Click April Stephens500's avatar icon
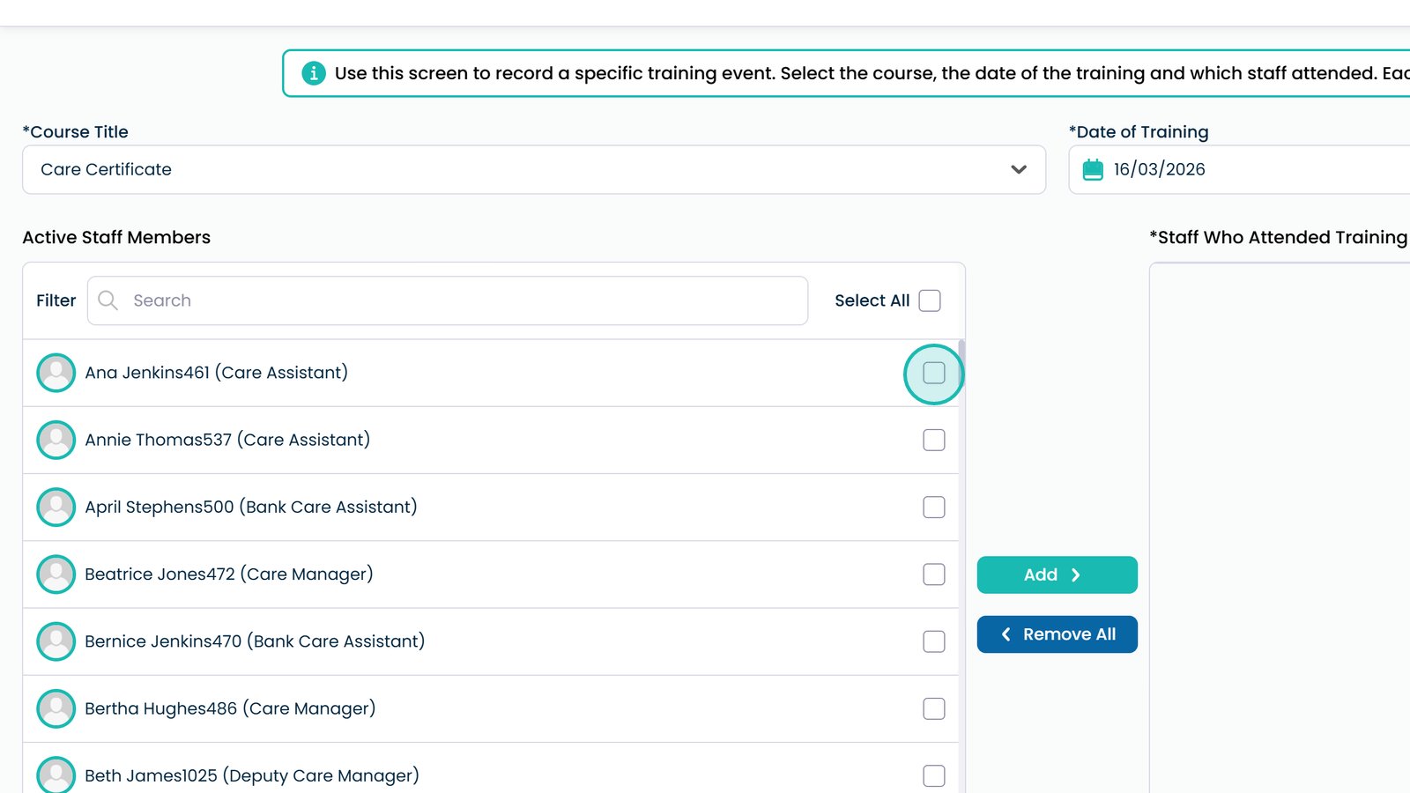The image size is (1410, 793). (56, 507)
